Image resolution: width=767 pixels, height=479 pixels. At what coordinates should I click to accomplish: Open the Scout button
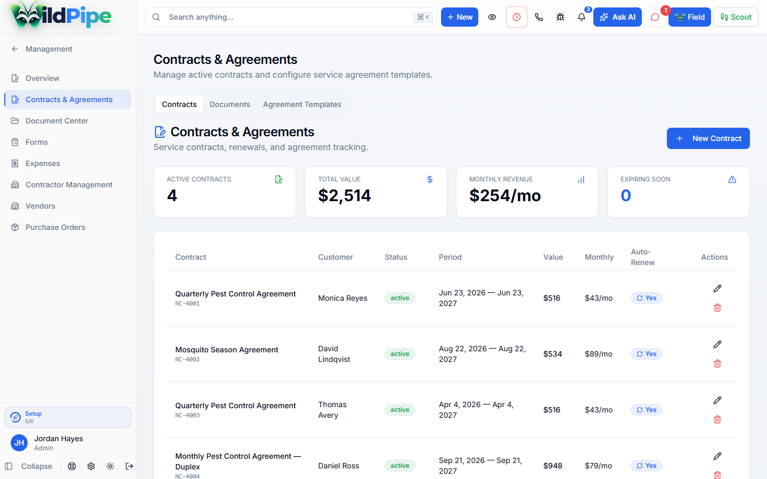[736, 17]
